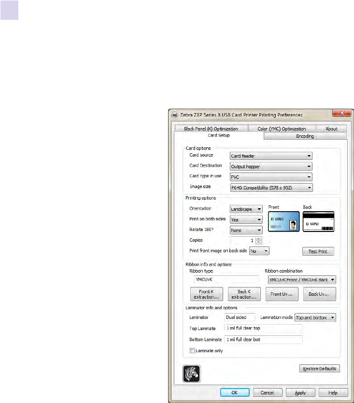Expand the Lamination mode dropdown
Viewport: 354px width, 403px height.
[315, 317]
